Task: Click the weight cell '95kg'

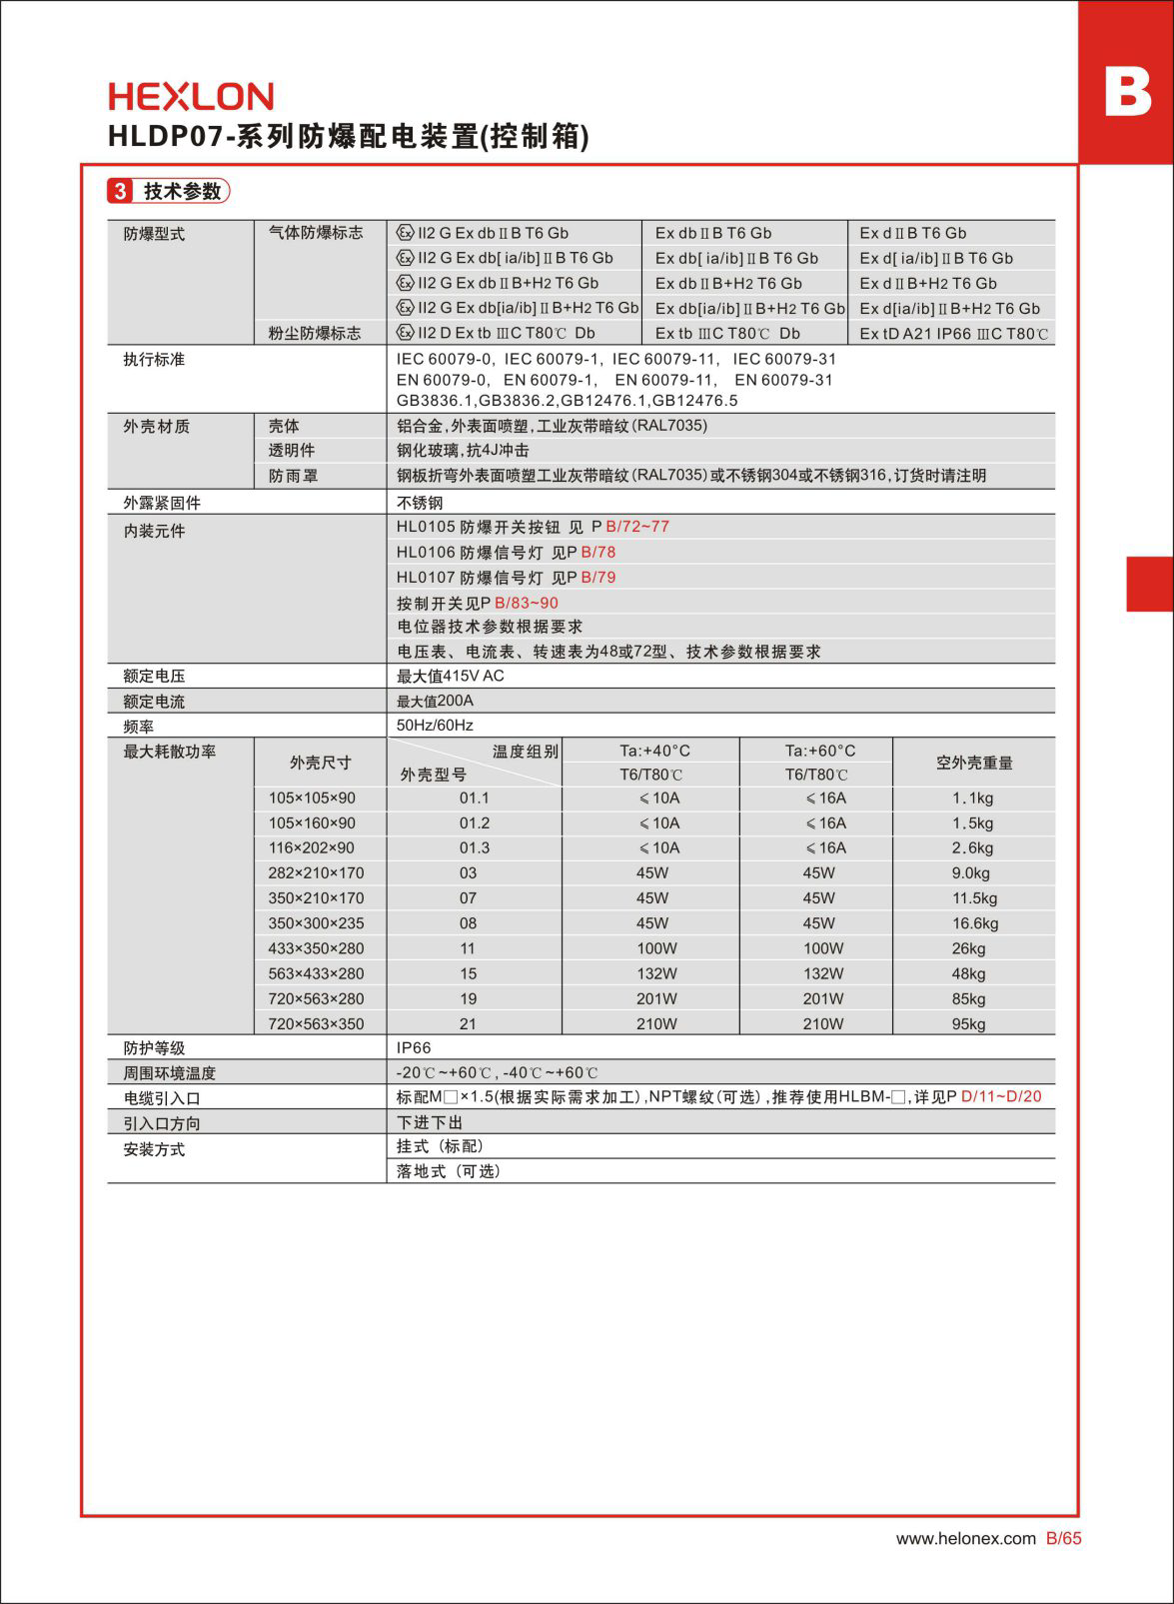Action: pyautogui.click(x=968, y=1024)
